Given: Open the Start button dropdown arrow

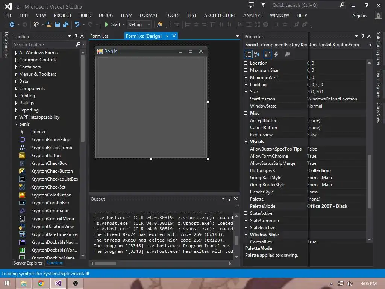Looking at the screenshot, I should coord(123,24).
